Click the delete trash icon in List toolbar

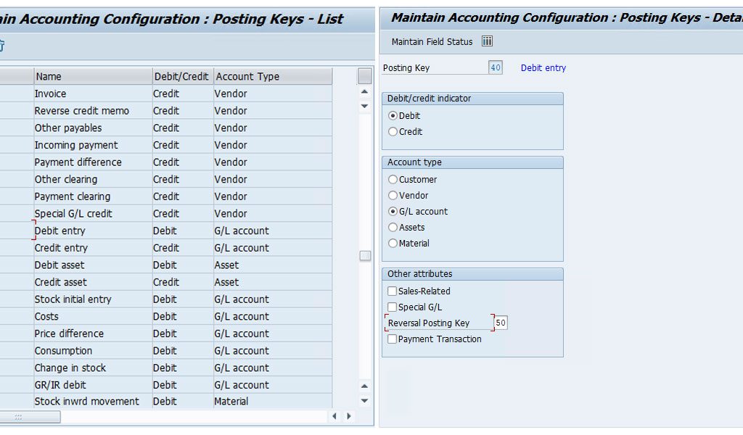1,46
